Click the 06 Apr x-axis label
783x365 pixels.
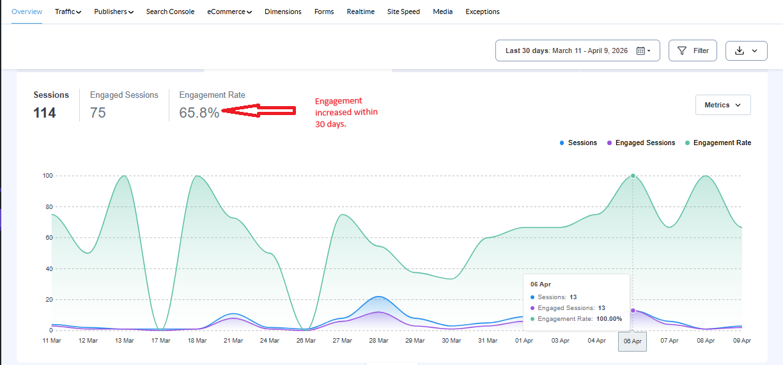pos(633,341)
